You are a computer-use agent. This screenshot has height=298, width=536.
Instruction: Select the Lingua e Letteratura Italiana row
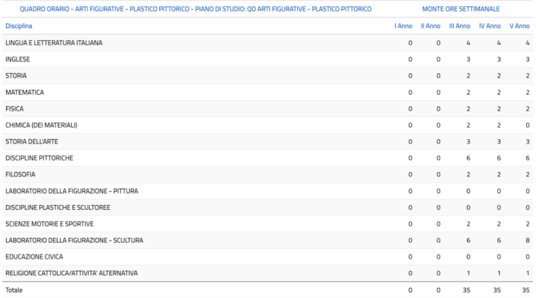click(x=54, y=43)
